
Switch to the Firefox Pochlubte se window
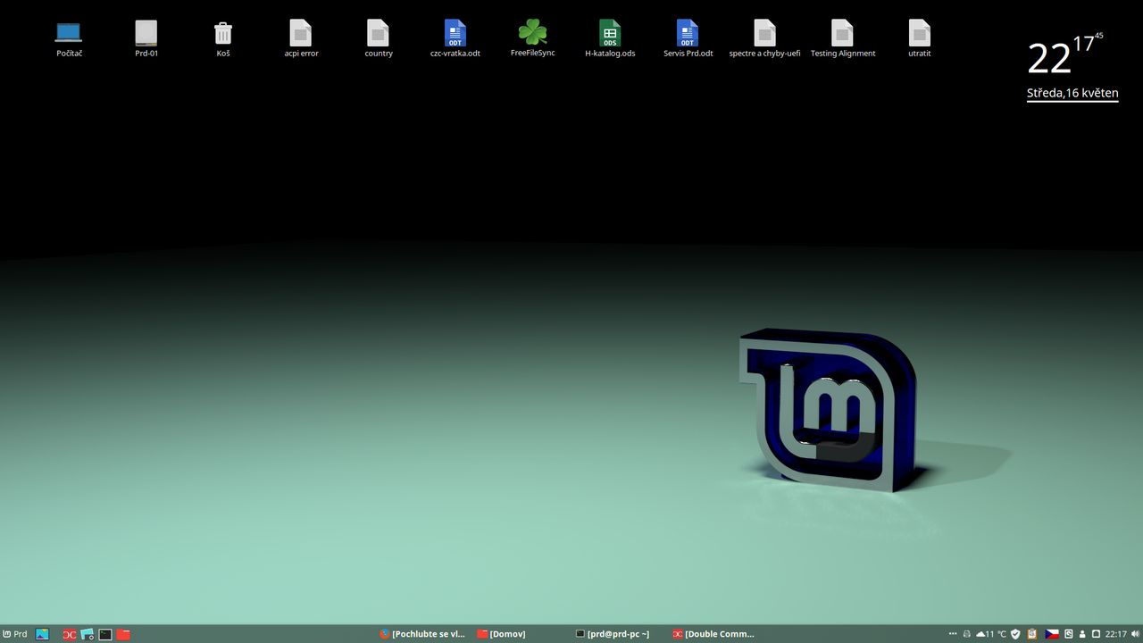423,634
